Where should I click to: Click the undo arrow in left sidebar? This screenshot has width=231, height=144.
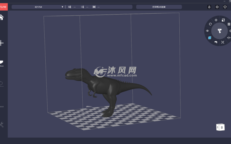1,84
